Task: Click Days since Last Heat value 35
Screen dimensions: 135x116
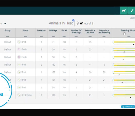Action: coord(90,42)
